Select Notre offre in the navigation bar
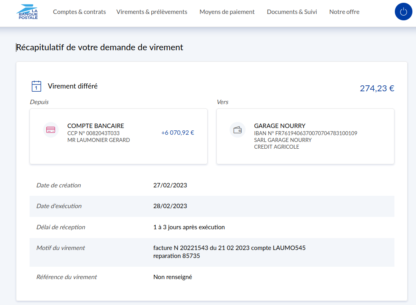Screen dimensions: 416x305 [x=344, y=12]
